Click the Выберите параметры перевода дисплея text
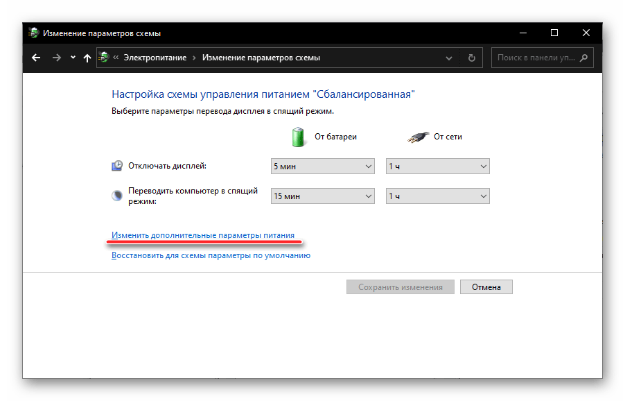The width and height of the screenshot is (625, 401). (x=222, y=111)
